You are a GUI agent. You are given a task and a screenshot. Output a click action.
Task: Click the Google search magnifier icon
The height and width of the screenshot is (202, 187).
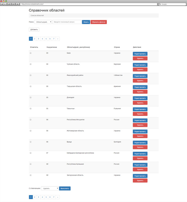(x=160, y=4)
